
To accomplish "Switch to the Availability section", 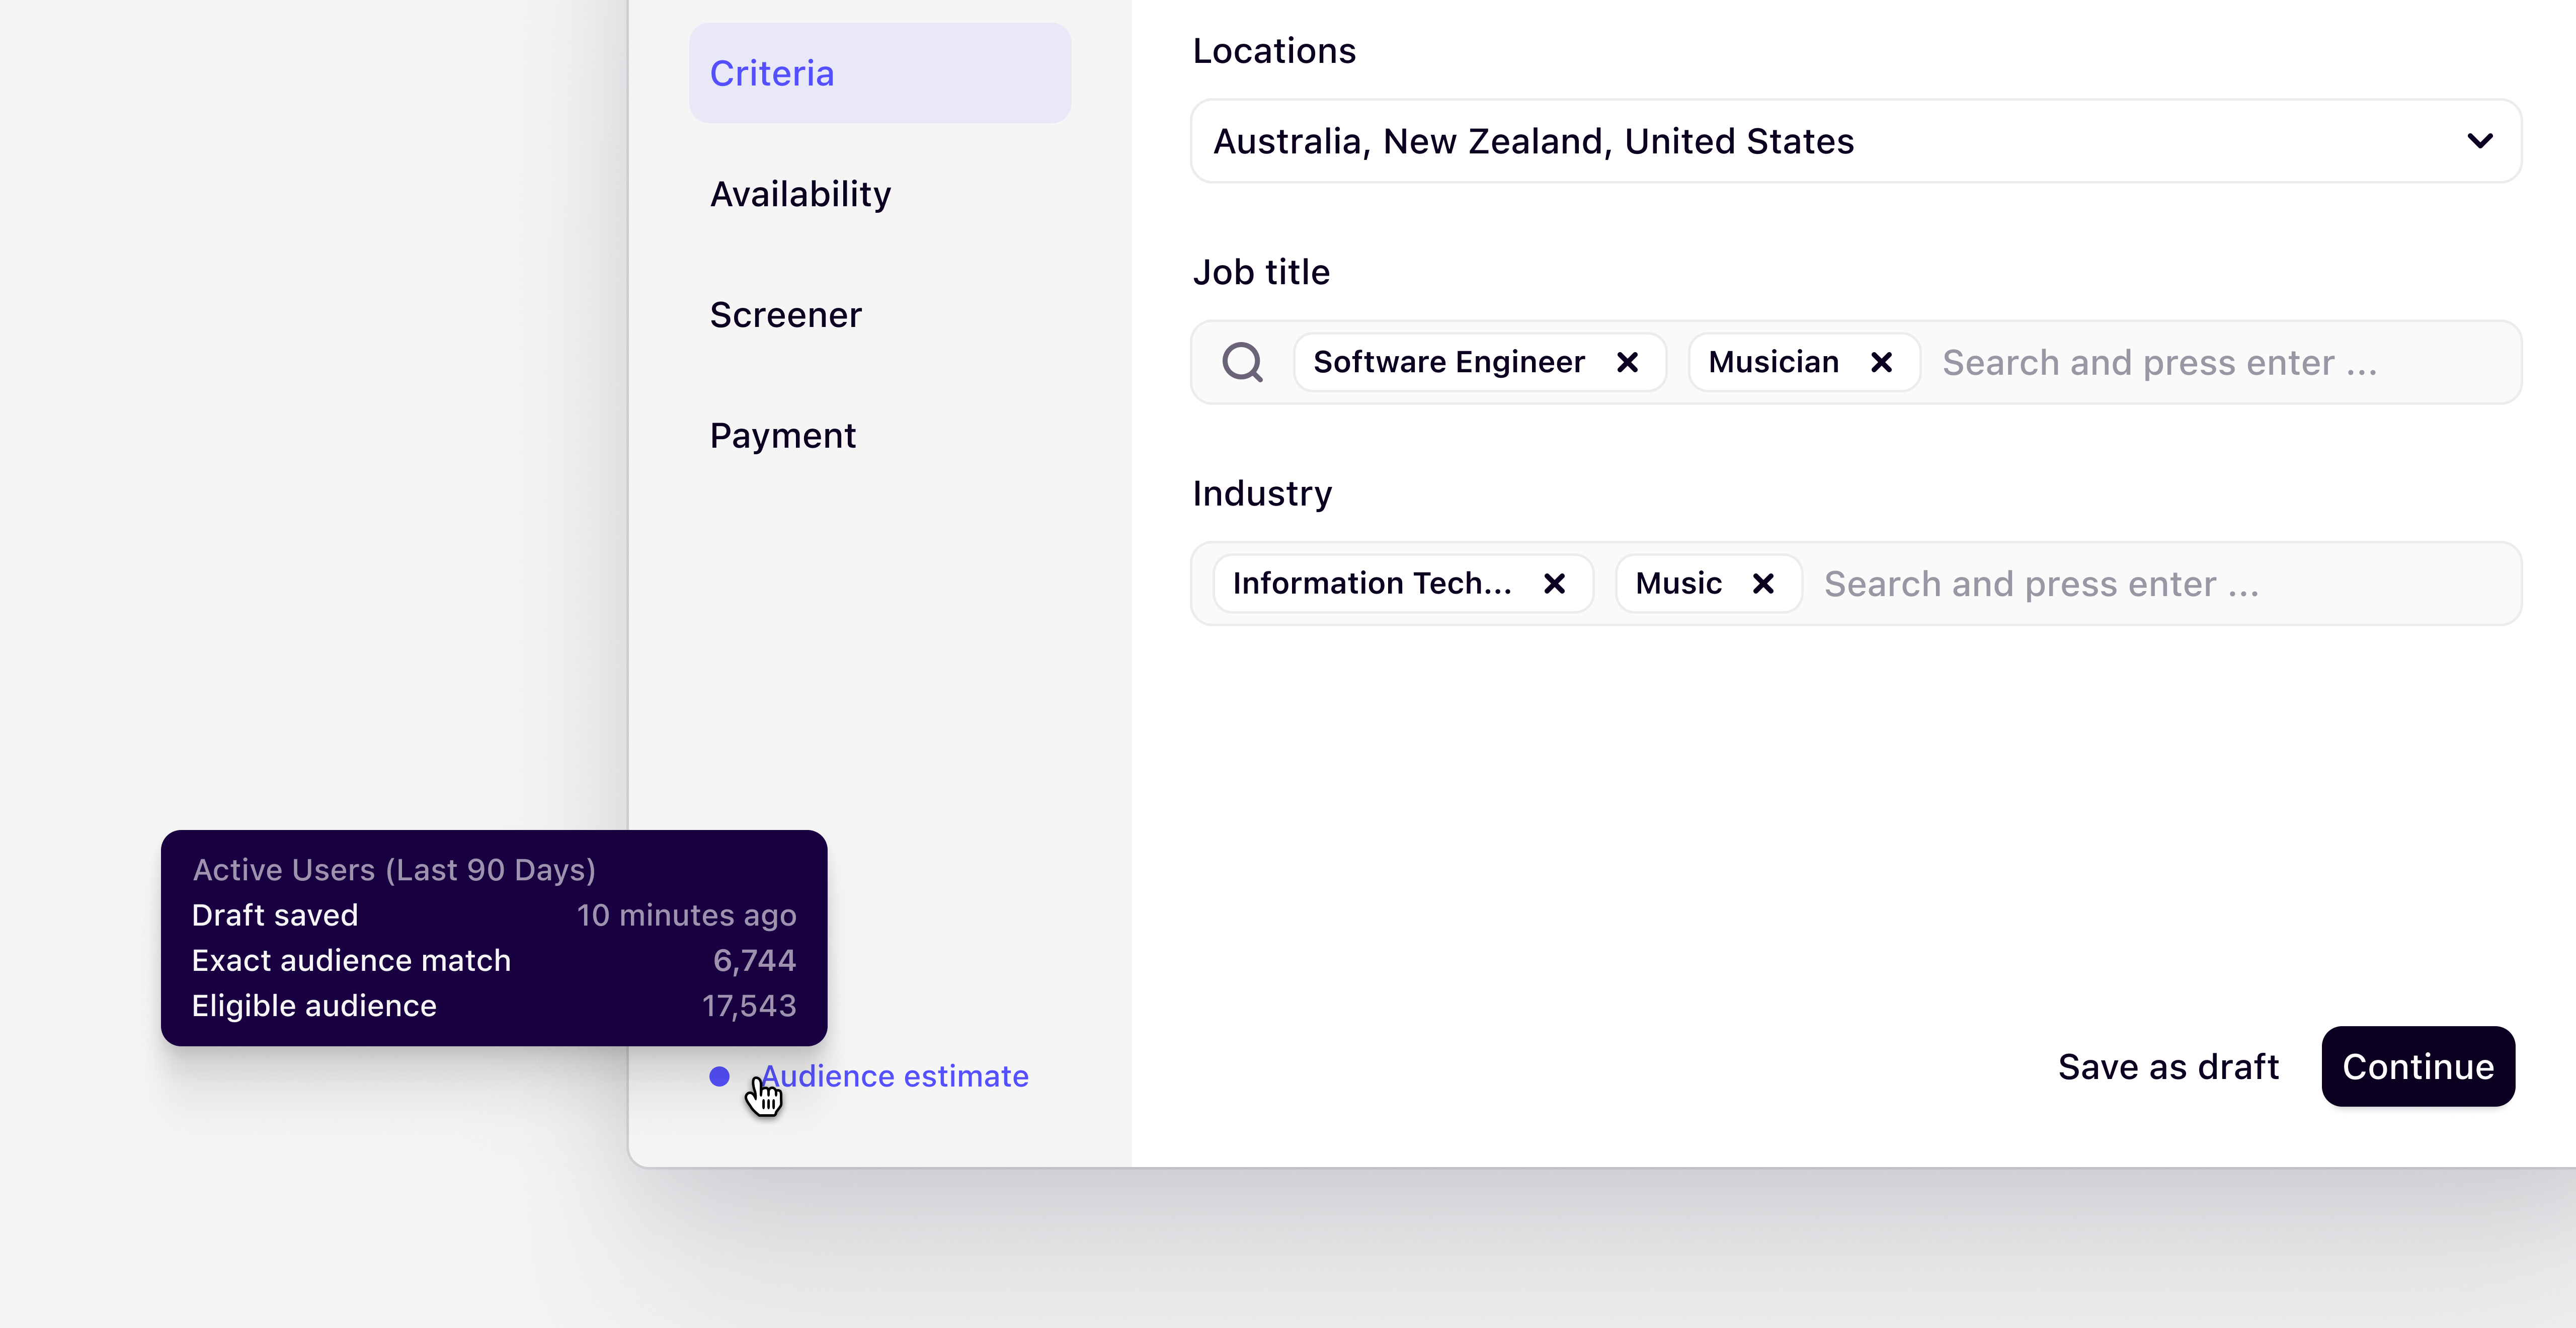I will pos(800,194).
